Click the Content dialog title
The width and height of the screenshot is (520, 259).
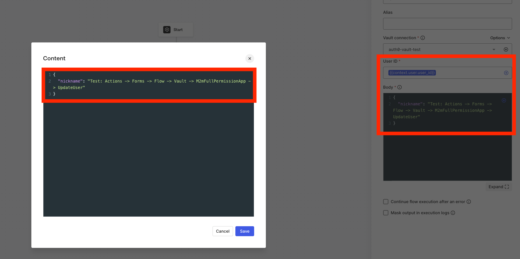(54, 58)
